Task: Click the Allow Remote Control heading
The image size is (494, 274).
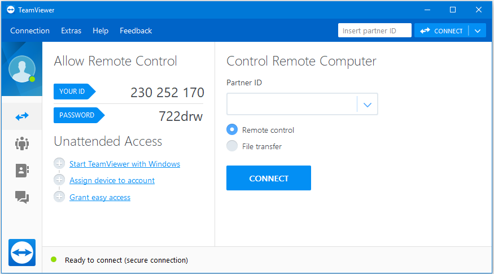Action: [x=115, y=61]
